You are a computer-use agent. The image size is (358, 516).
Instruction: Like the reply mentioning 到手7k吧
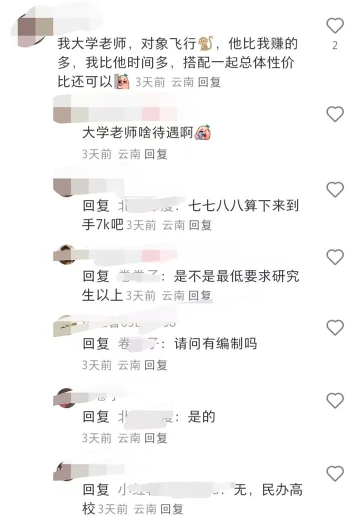click(335, 189)
